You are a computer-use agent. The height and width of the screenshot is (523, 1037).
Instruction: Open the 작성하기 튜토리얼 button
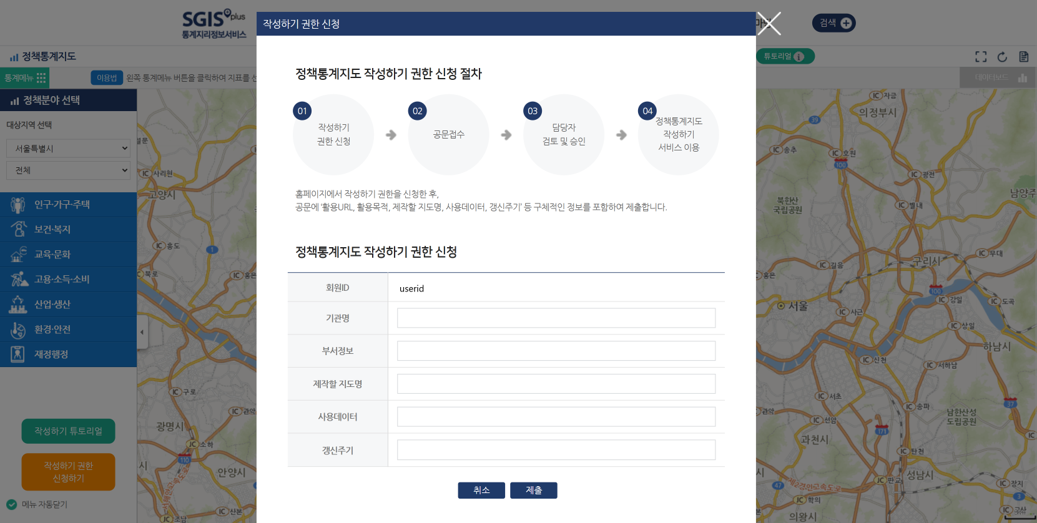(69, 431)
